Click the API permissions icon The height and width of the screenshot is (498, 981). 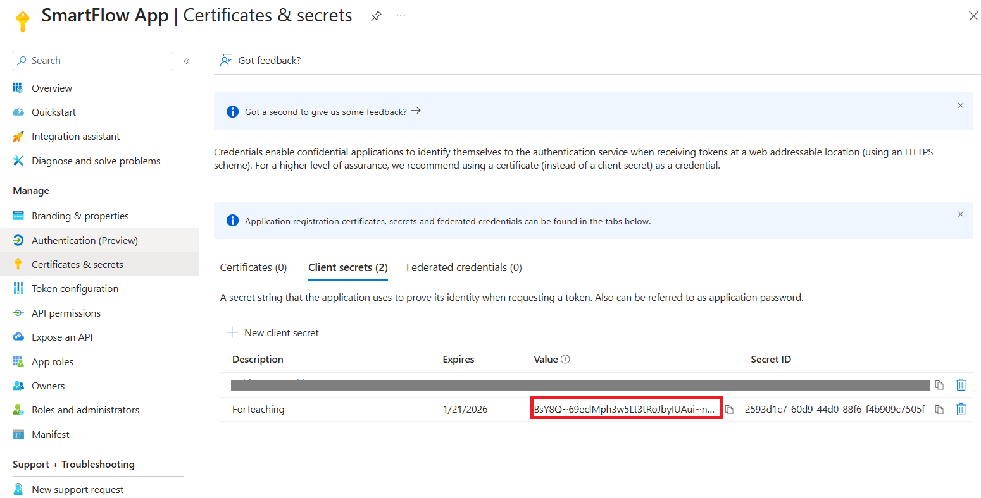18,313
